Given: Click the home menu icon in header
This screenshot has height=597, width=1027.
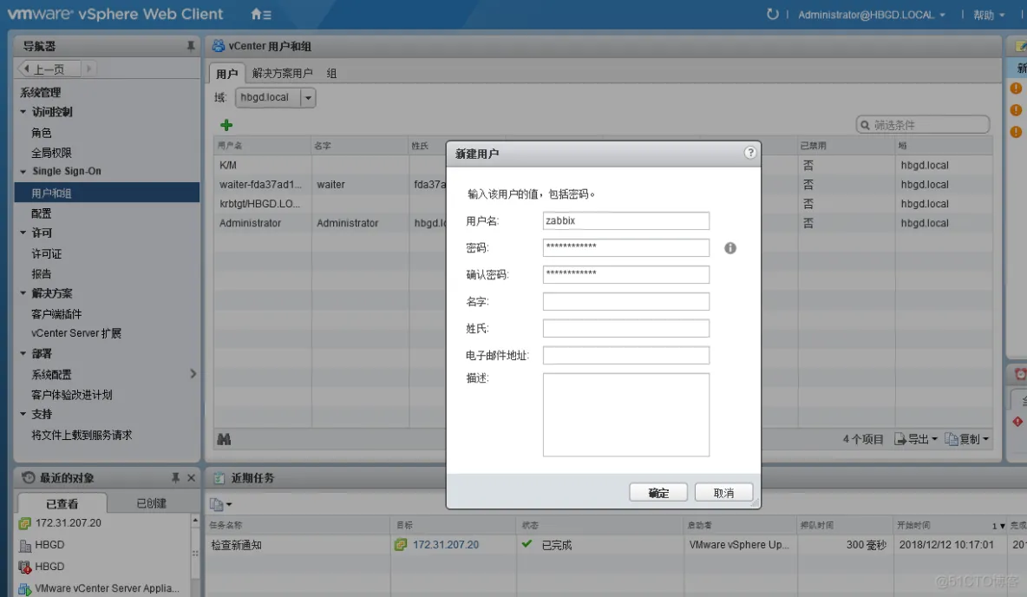Looking at the screenshot, I should coord(260,15).
